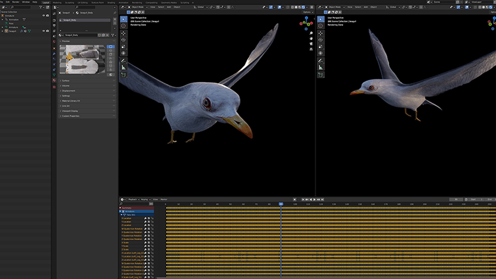Open the Window menu
The height and width of the screenshot is (279, 496).
click(26, 2)
